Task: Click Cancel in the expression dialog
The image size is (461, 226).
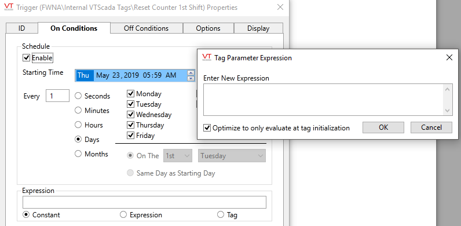Action: (431, 127)
